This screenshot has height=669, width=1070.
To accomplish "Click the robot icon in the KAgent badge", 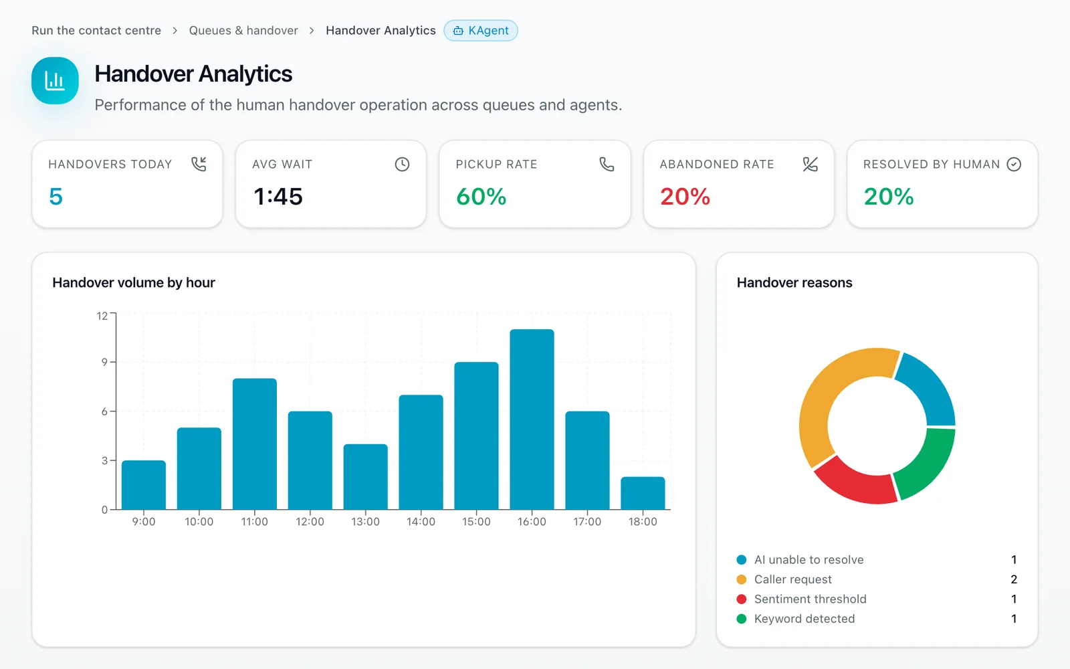I will point(458,31).
